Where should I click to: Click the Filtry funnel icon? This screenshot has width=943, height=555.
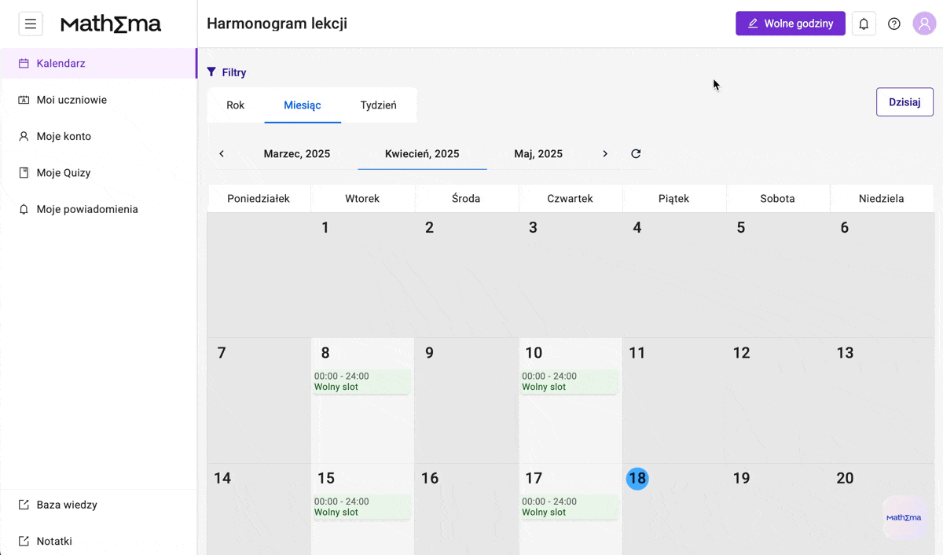(211, 72)
